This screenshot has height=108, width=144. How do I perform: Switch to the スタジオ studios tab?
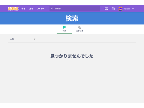(79, 29)
